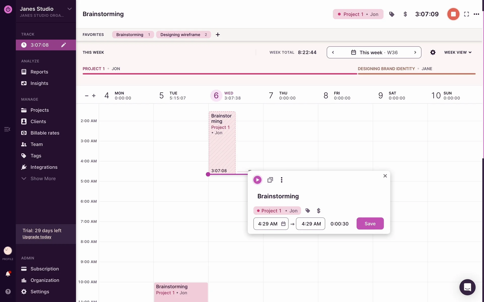Expand Janes Studio workspace switcher
The width and height of the screenshot is (484, 302).
70,9
